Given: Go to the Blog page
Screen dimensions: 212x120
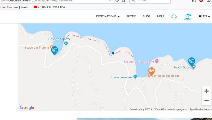Looking at the screenshot, I should (146, 16).
